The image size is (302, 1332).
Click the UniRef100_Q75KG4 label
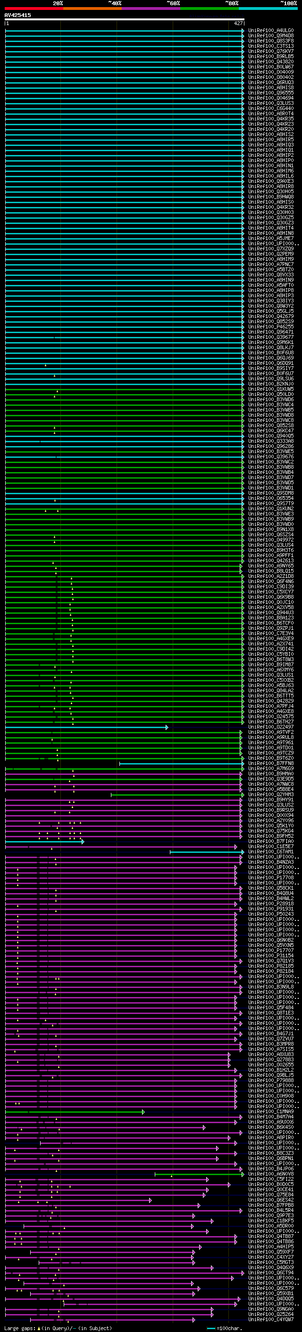[x=271, y=830]
